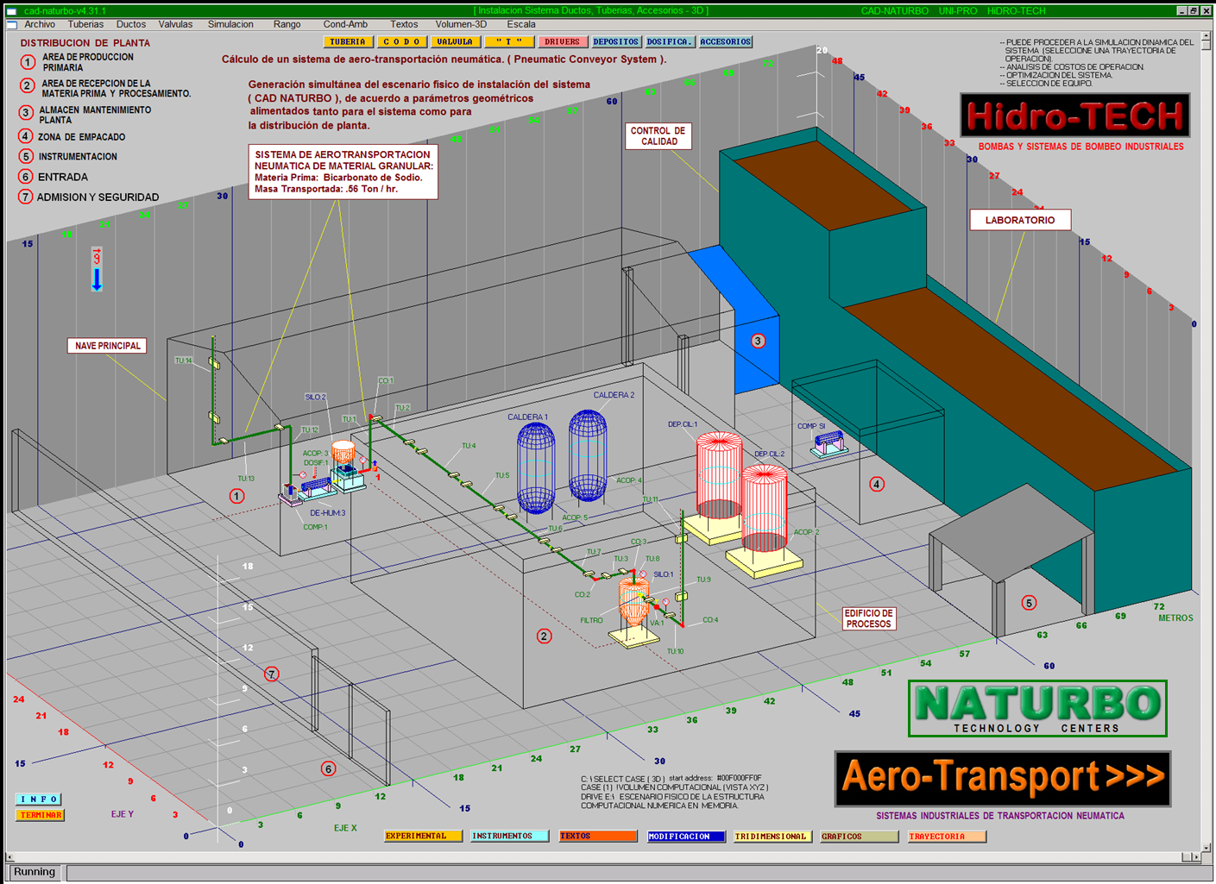Click zone marker 4 in plant

877,484
